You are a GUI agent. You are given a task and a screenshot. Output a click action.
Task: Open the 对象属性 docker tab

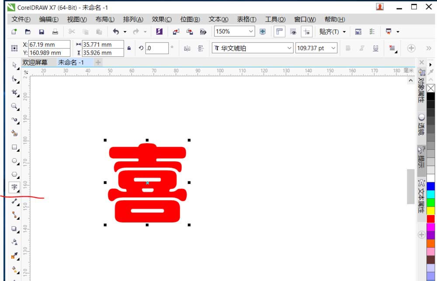click(x=421, y=87)
